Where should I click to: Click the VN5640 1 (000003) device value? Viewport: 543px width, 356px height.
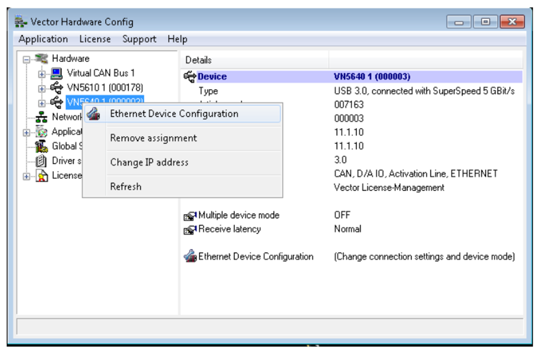click(x=372, y=77)
